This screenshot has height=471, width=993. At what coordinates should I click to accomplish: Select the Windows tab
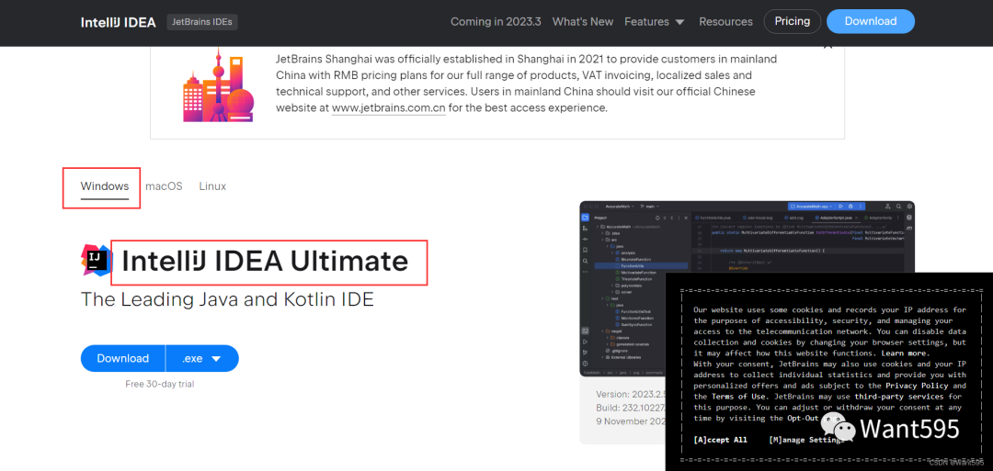point(105,186)
